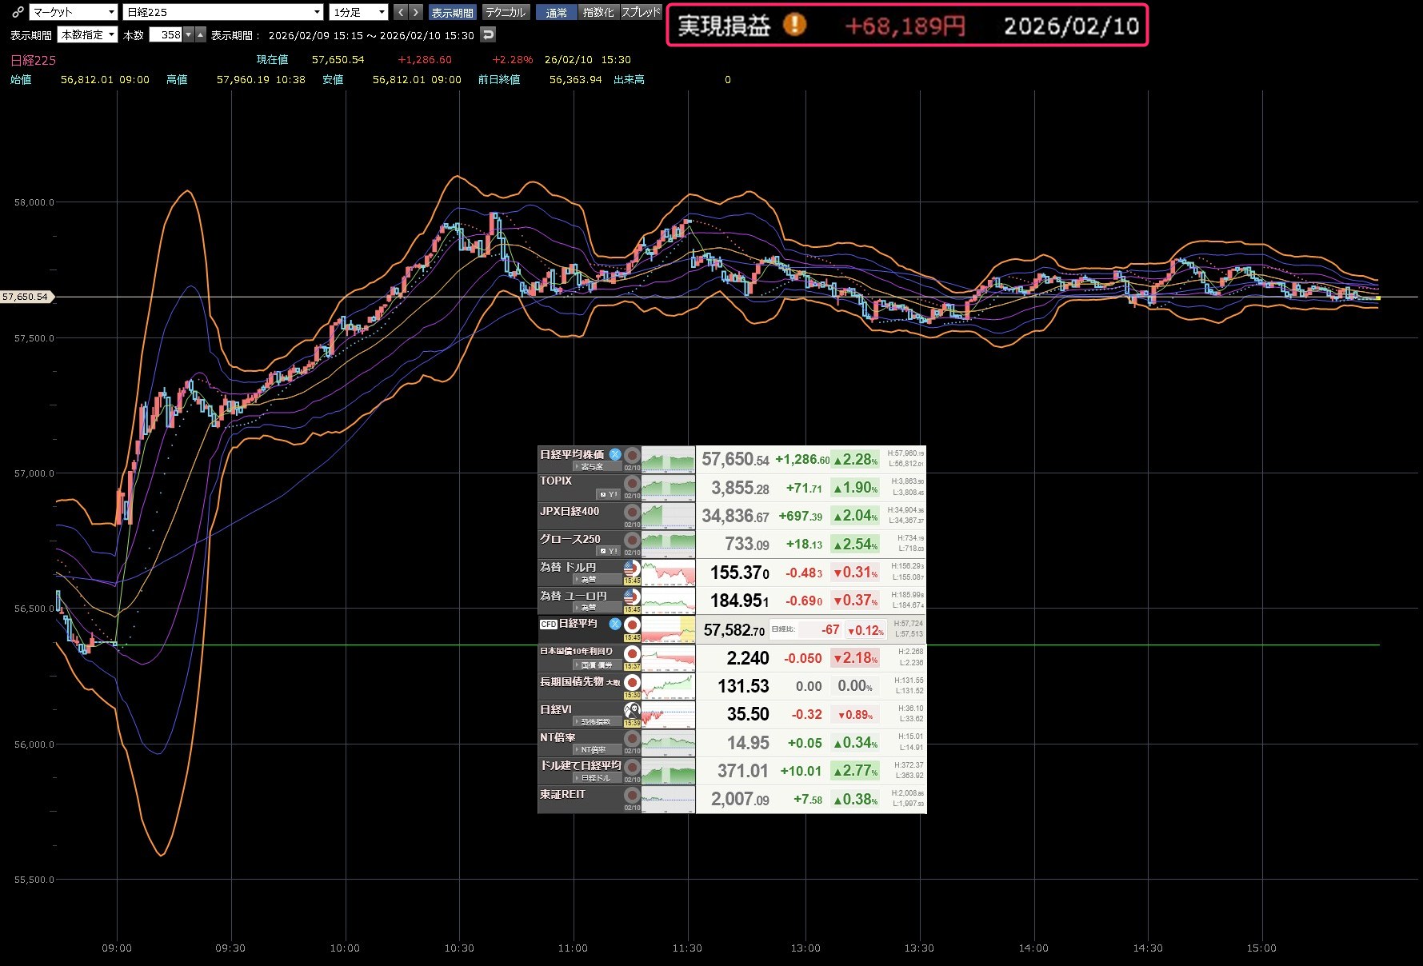Select the テクニカル tab button
This screenshot has height=966, width=1423.
click(506, 12)
